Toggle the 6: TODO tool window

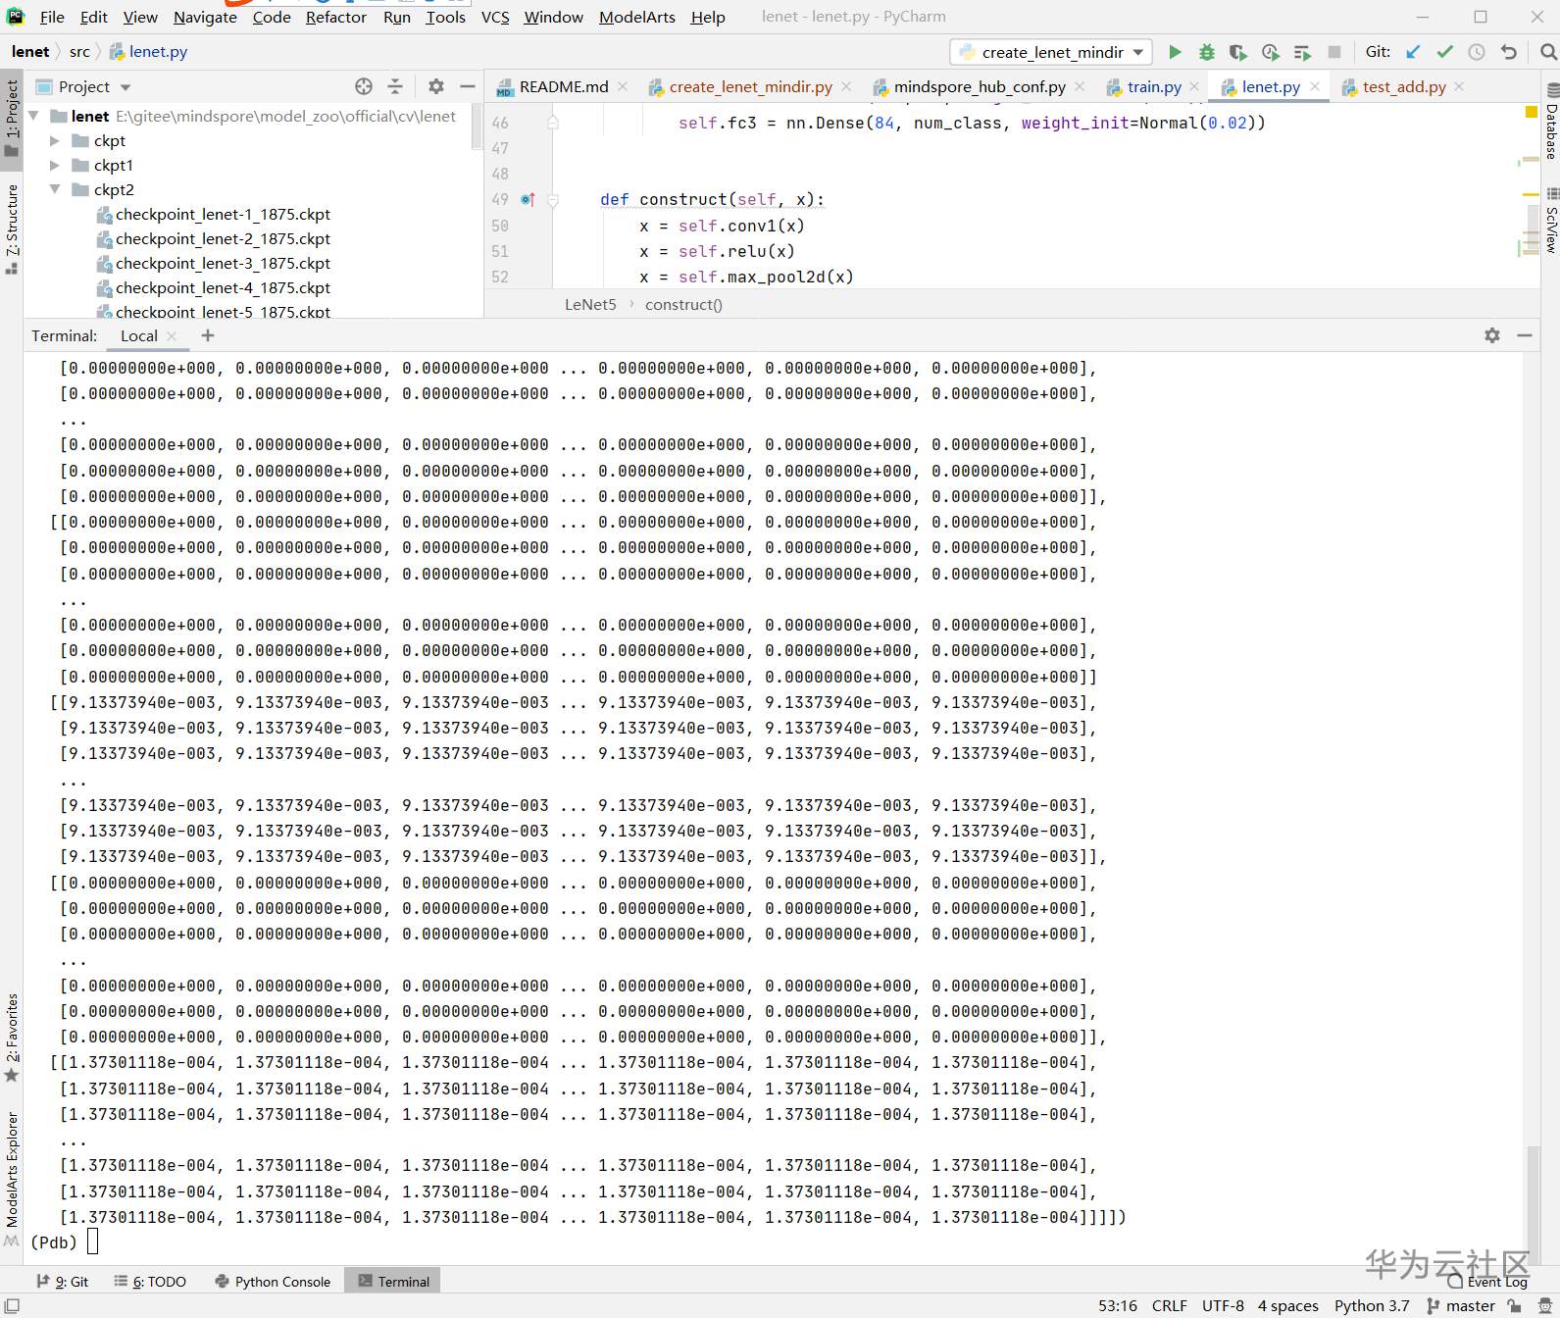pos(150,1282)
